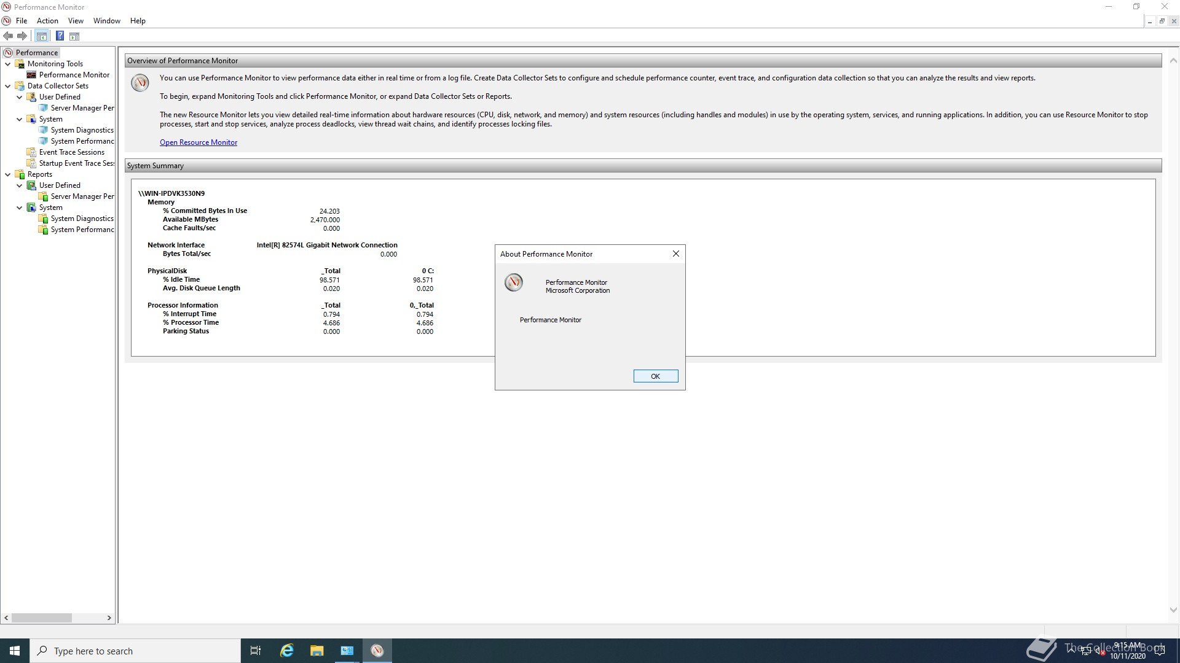Show hidden tray icons chevron

point(1072,650)
